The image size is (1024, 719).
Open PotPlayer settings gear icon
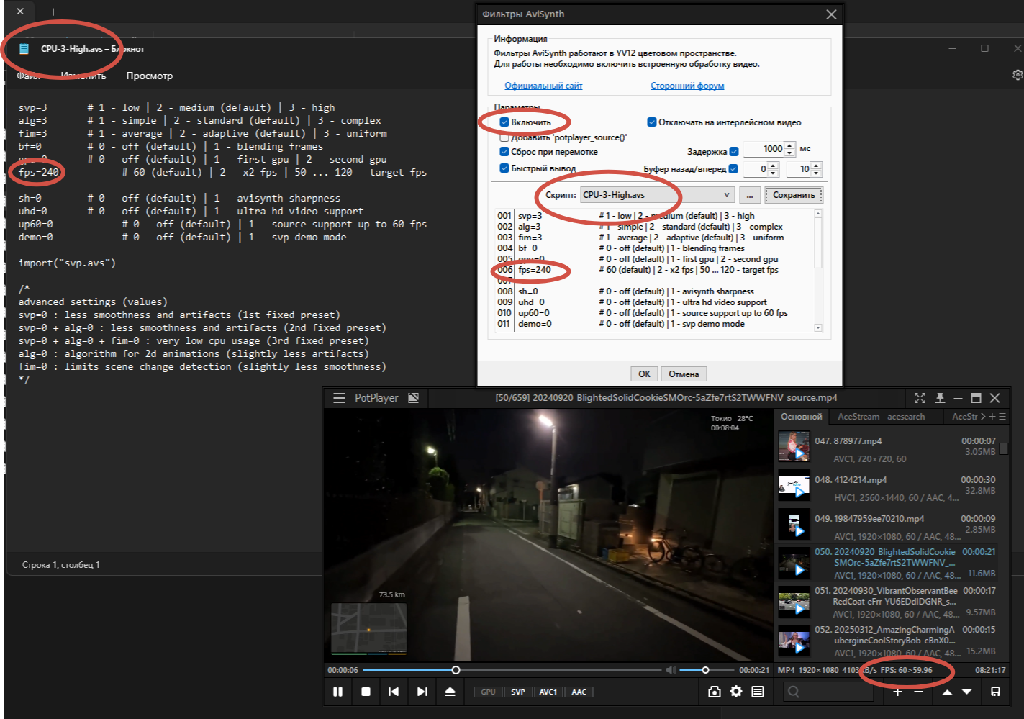click(x=736, y=692)
